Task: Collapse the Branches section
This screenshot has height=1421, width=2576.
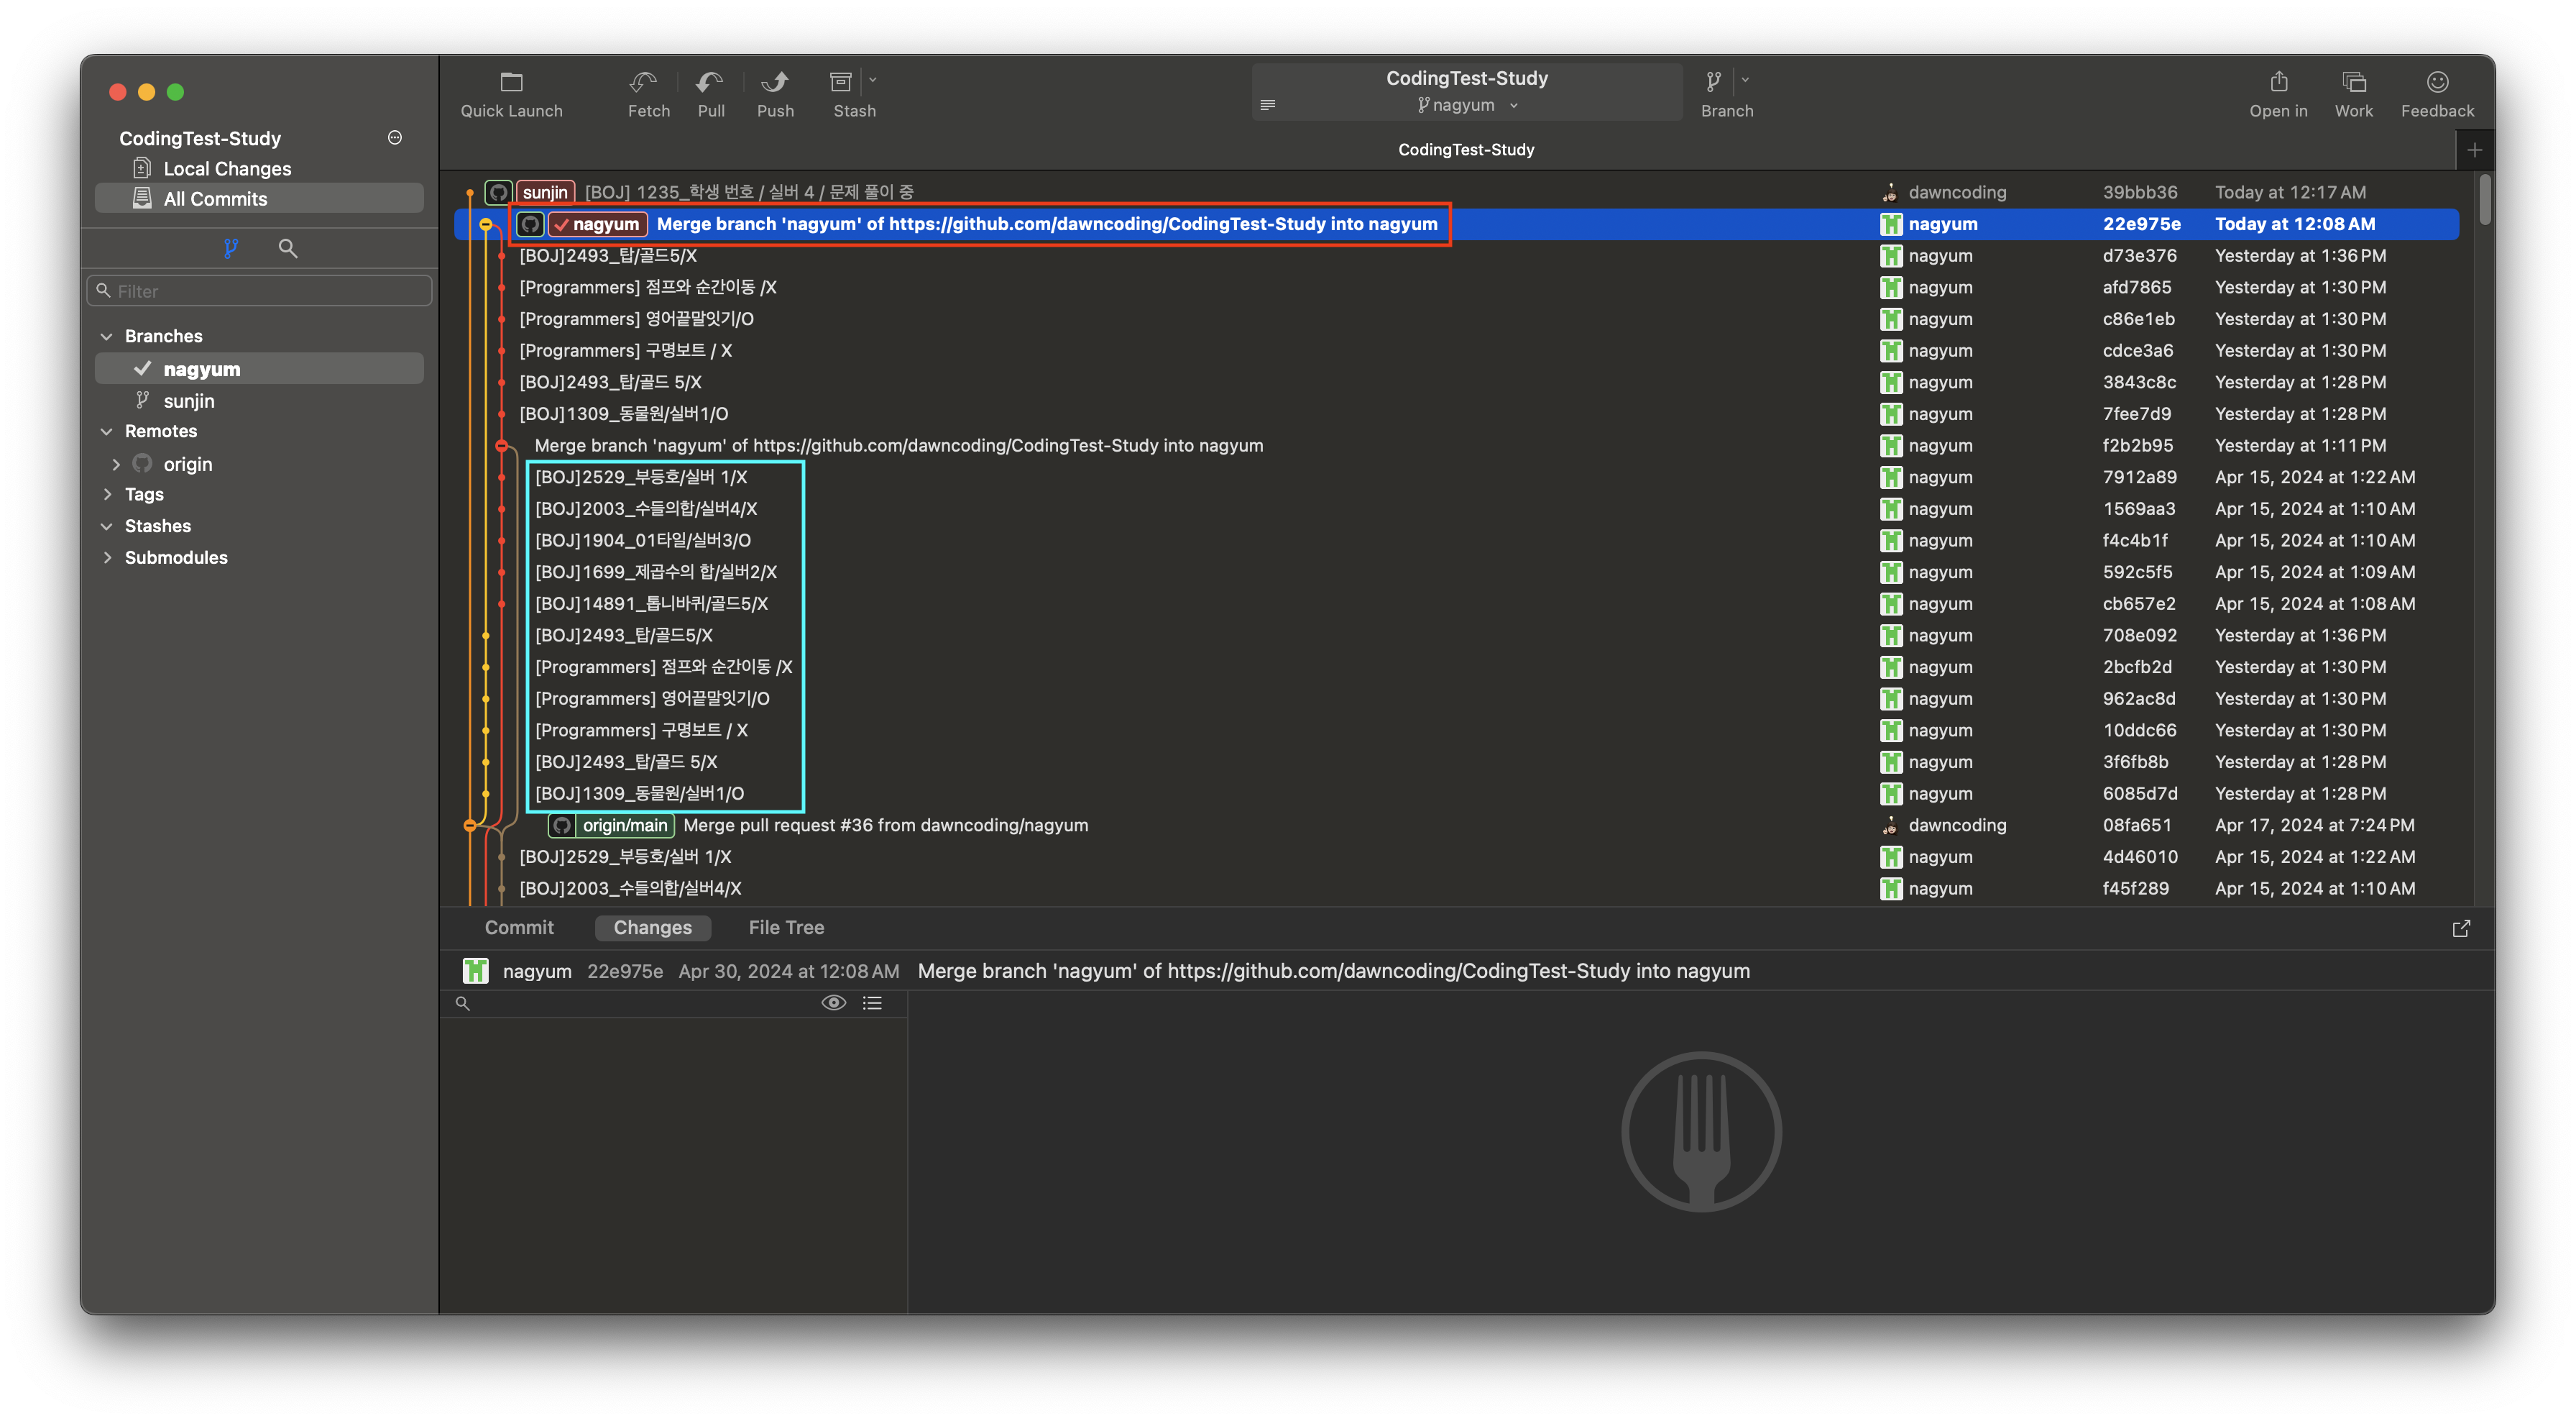Action: tap(107, 337)
